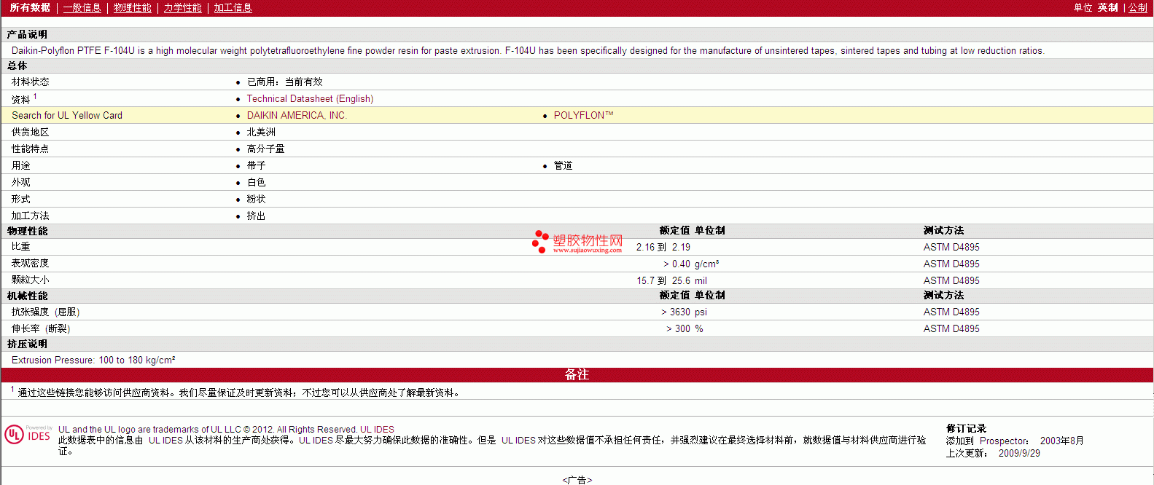Switch units to 公制

click(1138, 7)
